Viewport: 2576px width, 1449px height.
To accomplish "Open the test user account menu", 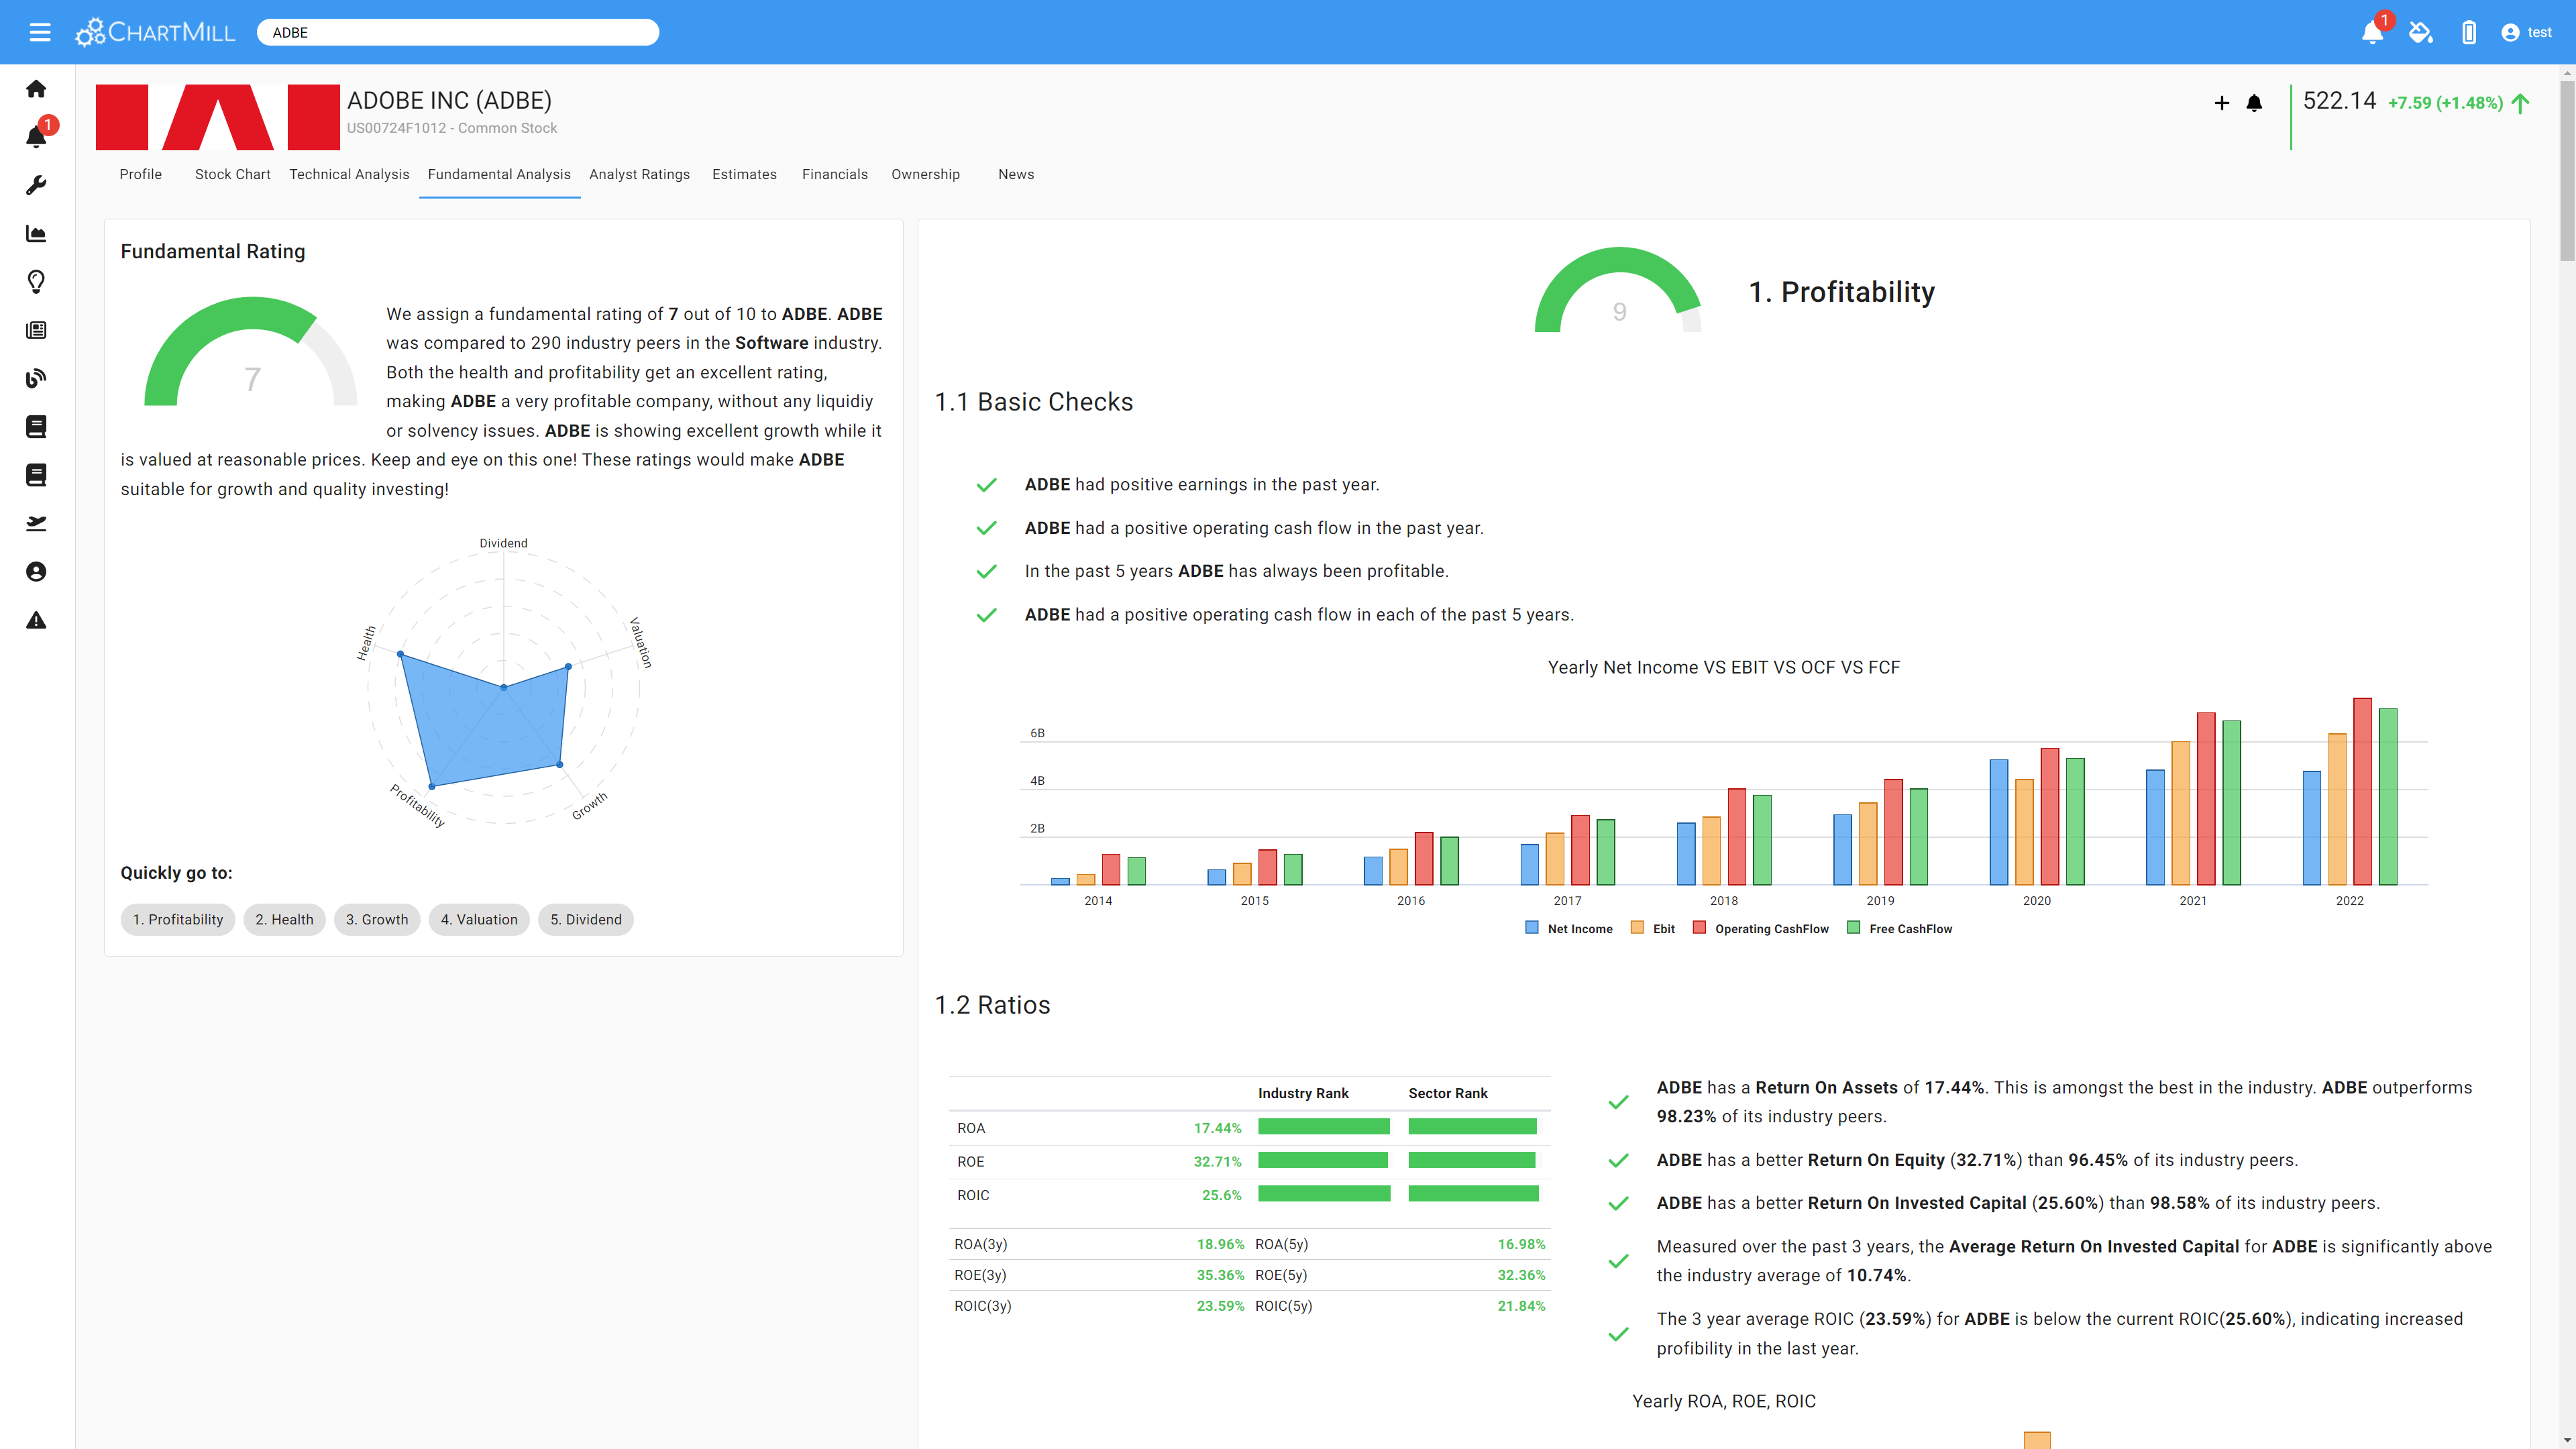I will coord(2527,32).
